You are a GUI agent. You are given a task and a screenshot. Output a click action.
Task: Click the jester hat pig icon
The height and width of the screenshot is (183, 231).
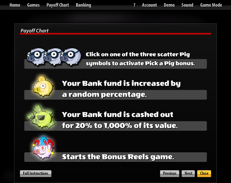pyautogui.click(x=43, y=148)
